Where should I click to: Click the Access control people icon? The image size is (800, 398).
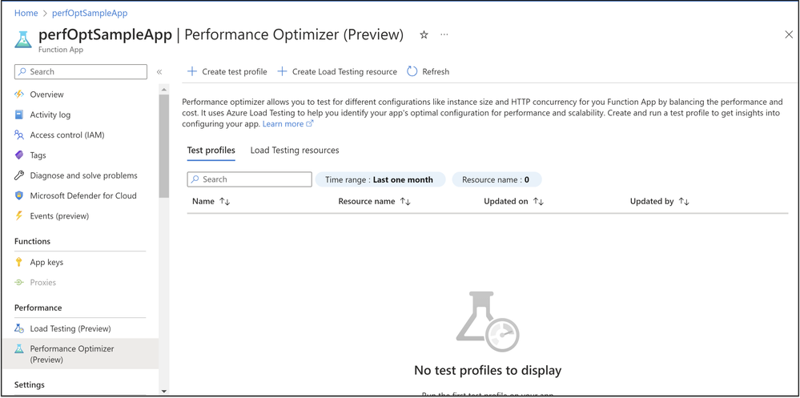pos(19,135)
